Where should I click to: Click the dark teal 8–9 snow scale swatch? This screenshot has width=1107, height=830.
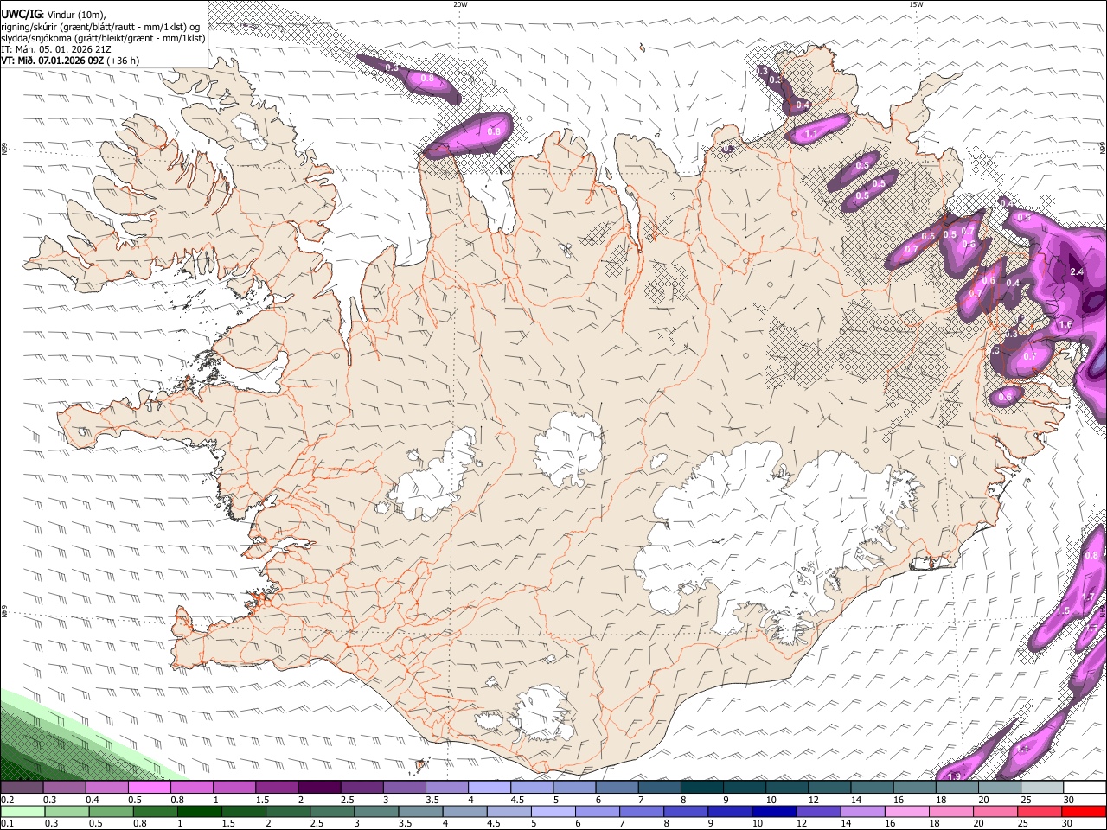tap(701, 788)
